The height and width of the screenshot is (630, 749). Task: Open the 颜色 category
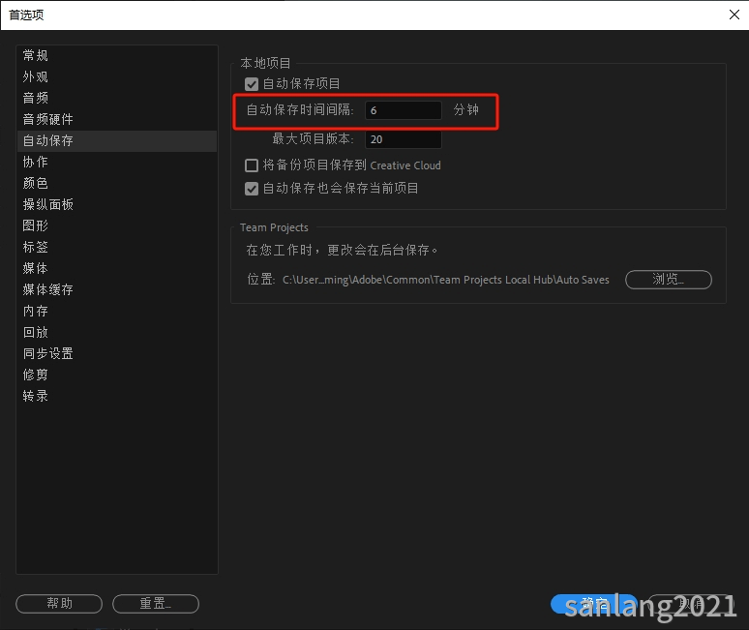tap(116, 184)
